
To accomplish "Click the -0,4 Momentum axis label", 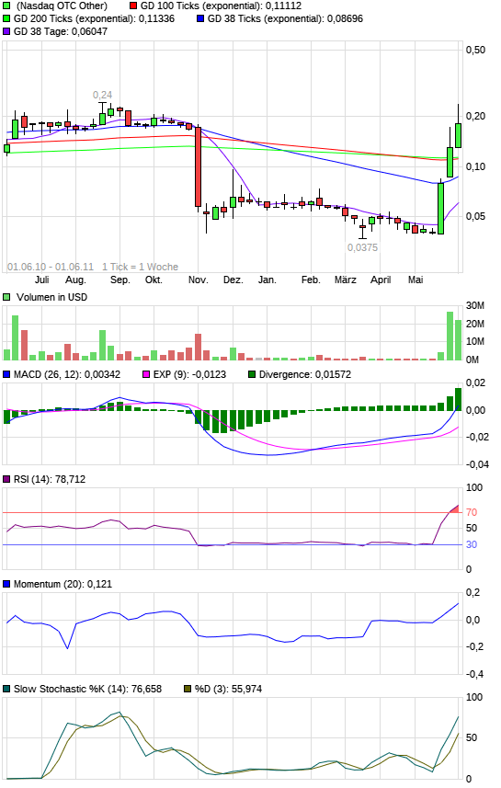I will tap(474, 674).
